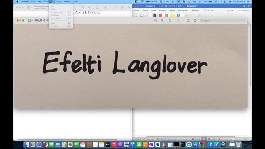The height and width of the screenshot is (149, 265).
Task: Click search icon in Sample Document Preview window
Action: tap(129, 7)
